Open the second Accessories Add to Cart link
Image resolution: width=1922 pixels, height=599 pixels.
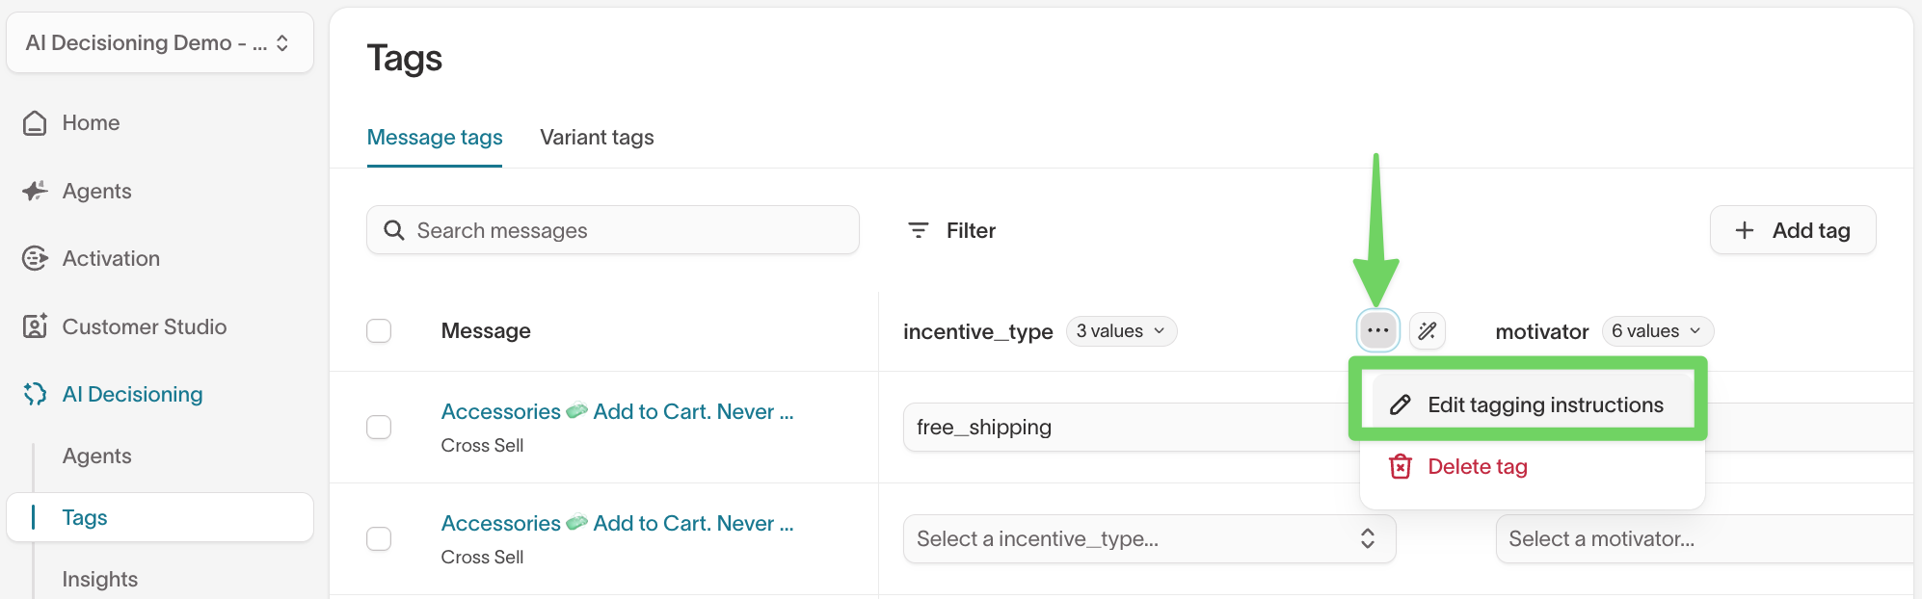tap(618, 523)
